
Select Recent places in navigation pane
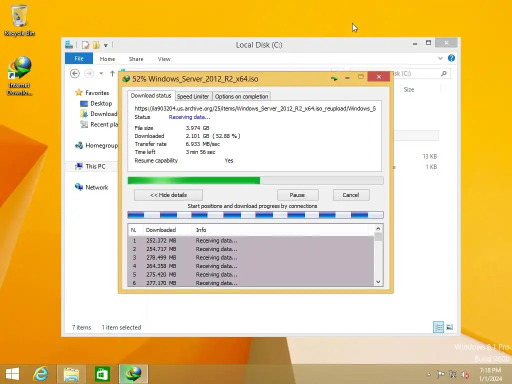click(98, 124)
